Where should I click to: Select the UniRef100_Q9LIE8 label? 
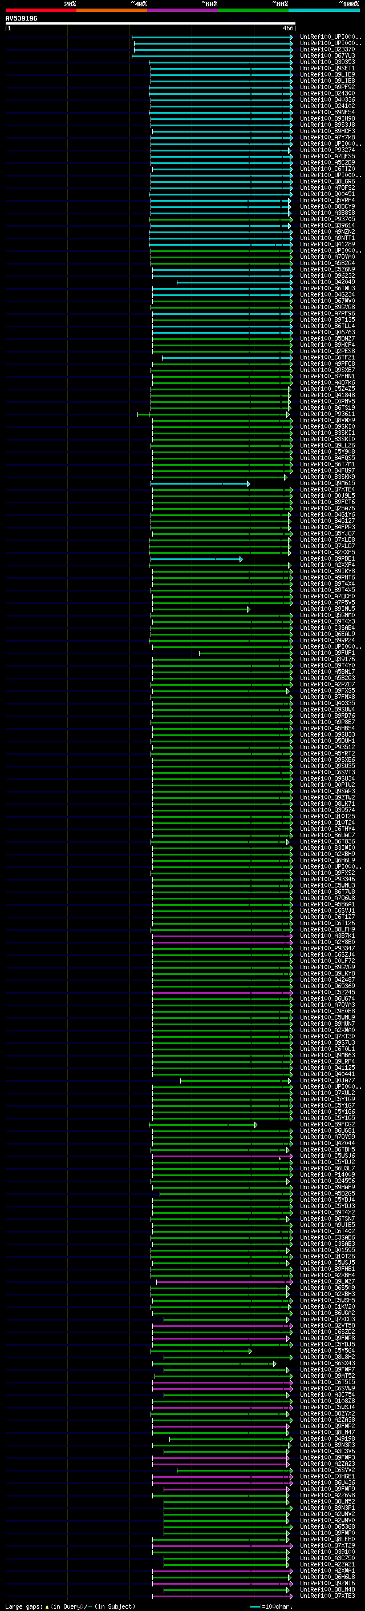point(327,81)
